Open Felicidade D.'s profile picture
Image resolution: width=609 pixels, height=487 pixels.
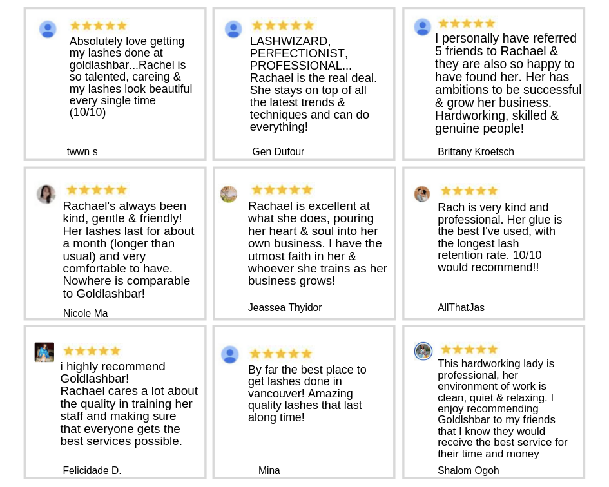click(x=44, y=352)
